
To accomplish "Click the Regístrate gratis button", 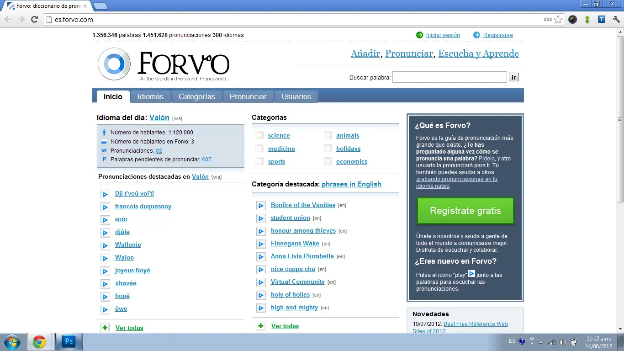I will coord(465,211).
